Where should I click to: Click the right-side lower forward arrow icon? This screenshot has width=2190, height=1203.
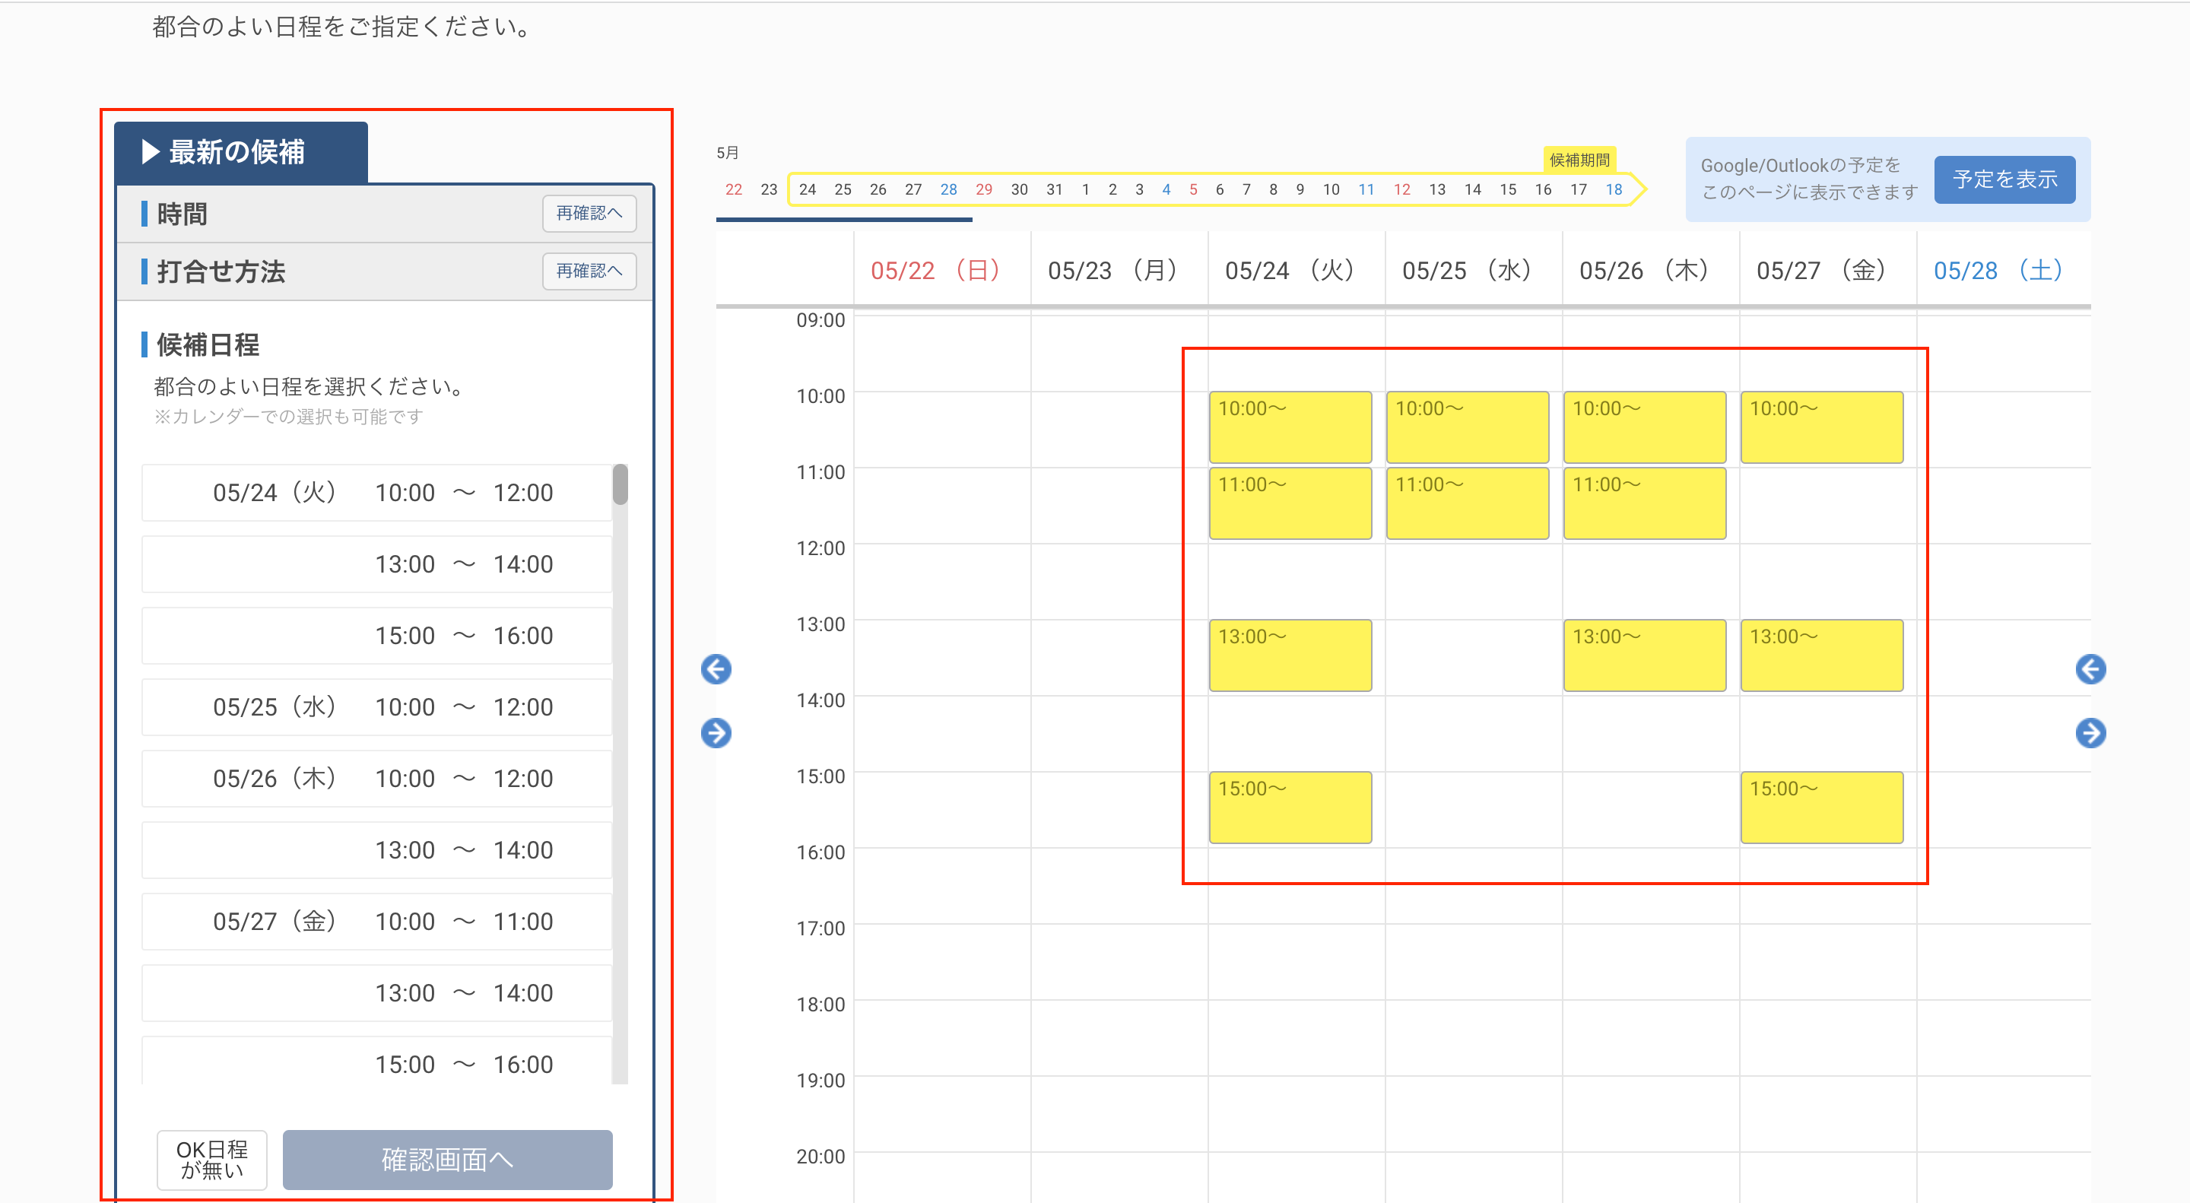pyautogui.click(x=2090, y=733)
